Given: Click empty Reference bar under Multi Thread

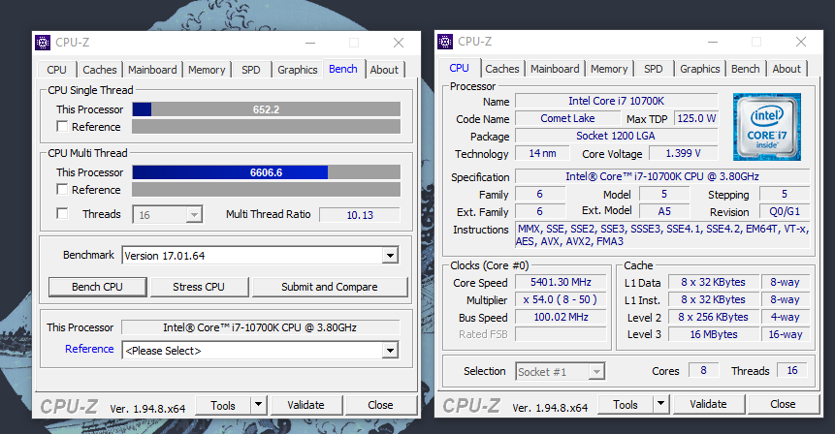Looking at the screenshot, I should [267, 189].
